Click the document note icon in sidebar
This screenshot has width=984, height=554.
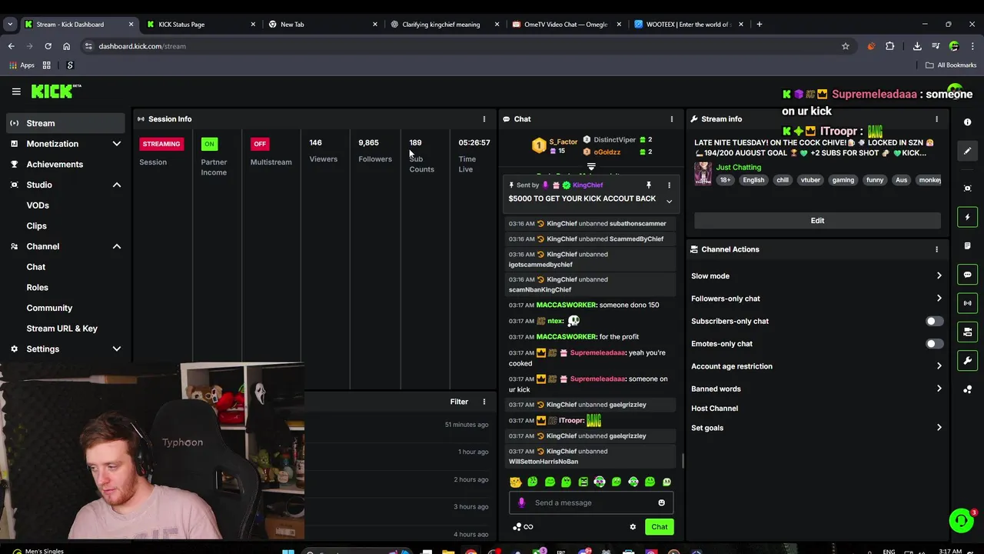(967, 245)
